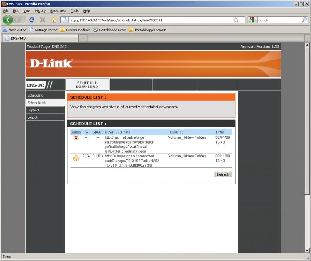
Task: Bookmark this page with the star icon
Action: click(236, 20)
